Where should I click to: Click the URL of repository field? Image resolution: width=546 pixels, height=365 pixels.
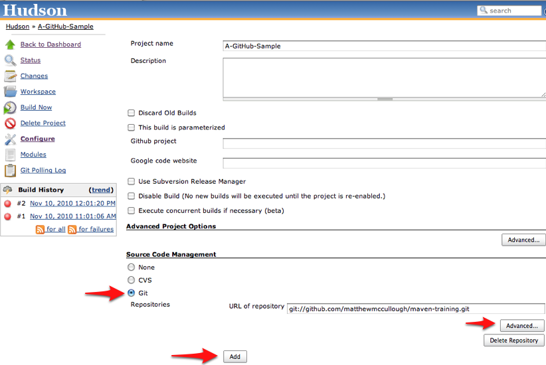pyautogui.click(x=416, y=309)
